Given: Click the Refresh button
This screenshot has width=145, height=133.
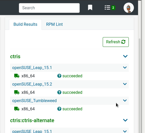Looking at the screenshot, I should pos(116,42).
